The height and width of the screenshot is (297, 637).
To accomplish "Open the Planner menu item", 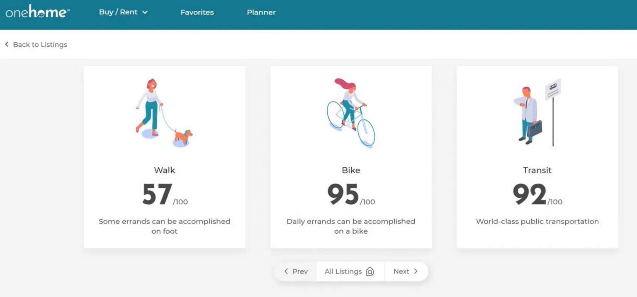I will 261,12.
